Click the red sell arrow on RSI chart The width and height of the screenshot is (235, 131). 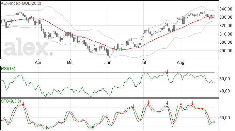[167, 72]
